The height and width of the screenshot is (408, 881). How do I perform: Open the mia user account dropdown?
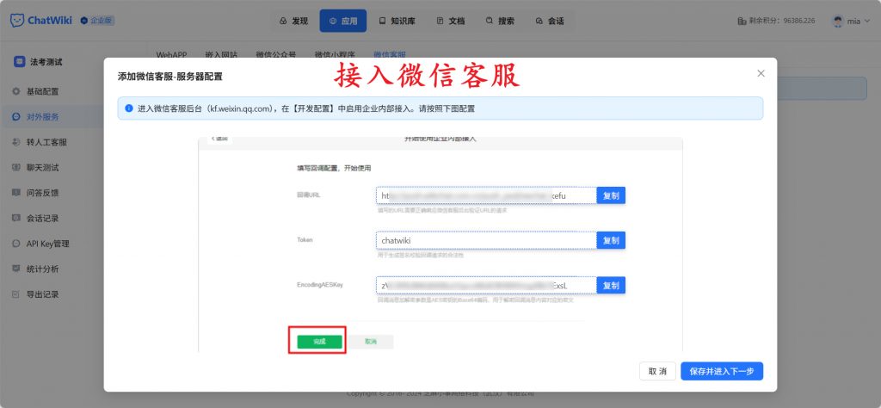(x=851, y=21)
